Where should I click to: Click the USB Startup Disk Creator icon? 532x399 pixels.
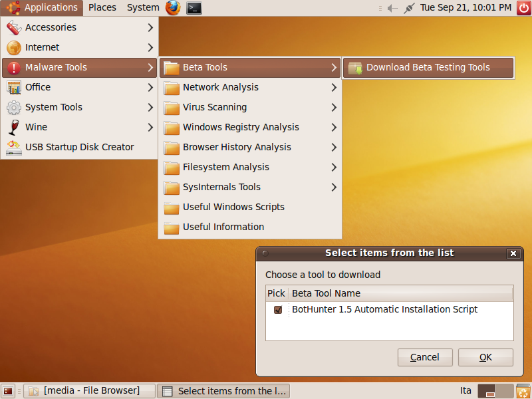tap(14, 148)
